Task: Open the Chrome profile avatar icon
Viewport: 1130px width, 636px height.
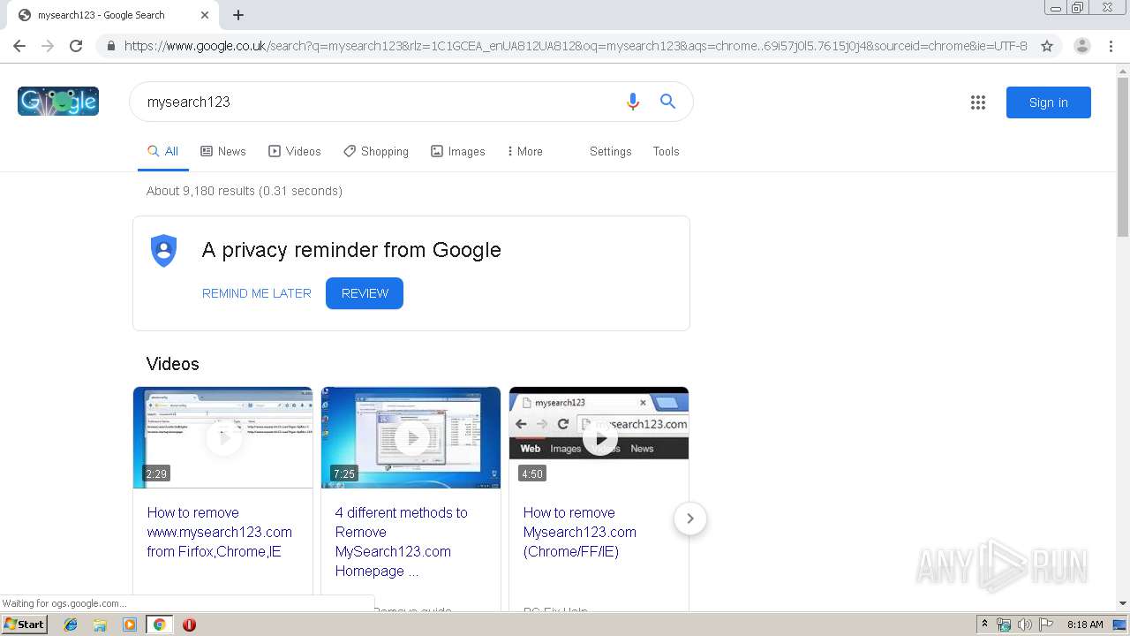Action: [1081, 46]
